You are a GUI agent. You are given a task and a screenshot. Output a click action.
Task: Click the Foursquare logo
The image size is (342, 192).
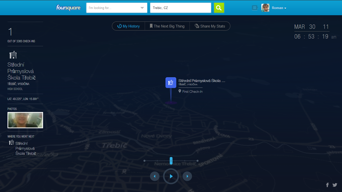pos(68,8)
